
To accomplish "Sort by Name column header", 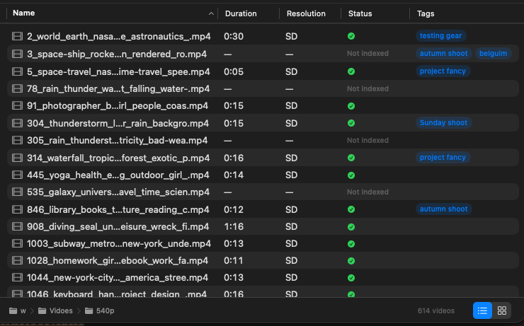I will tap(24, 13).
